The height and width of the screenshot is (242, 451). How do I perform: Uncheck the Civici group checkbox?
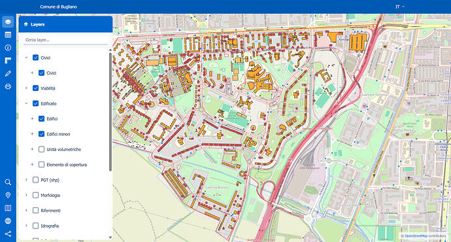[x=36, y=58]
